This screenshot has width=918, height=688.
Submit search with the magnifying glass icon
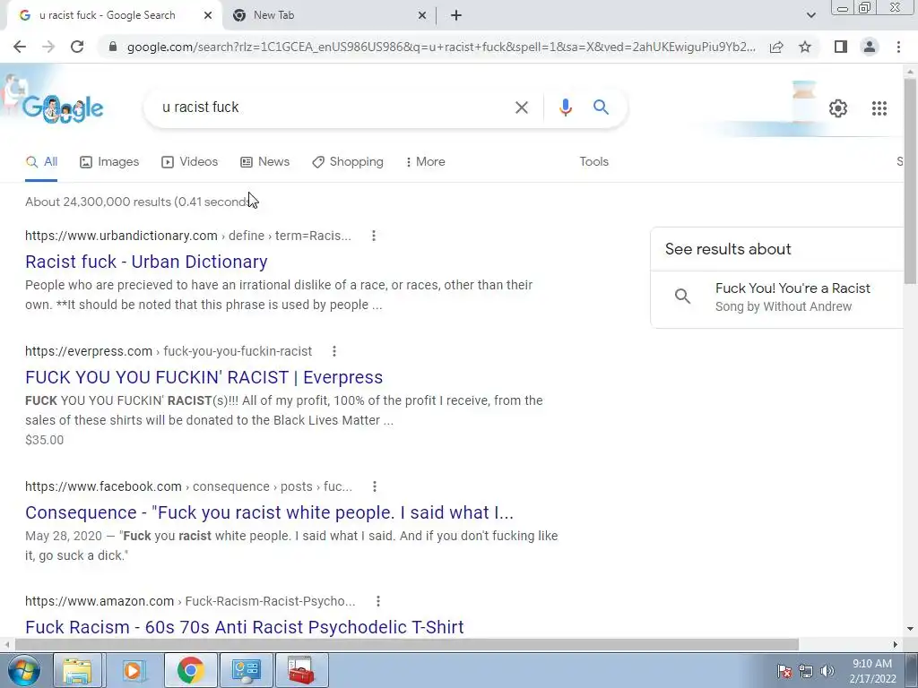601,107
